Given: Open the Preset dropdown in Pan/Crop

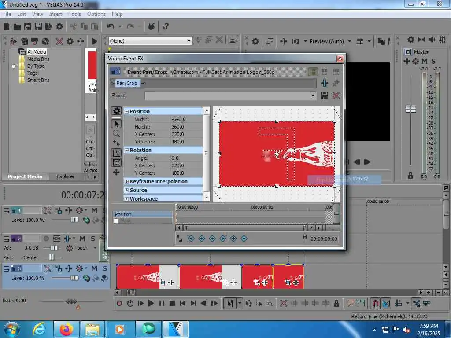Looking at the screenshot, I should (x=313, y=96).
